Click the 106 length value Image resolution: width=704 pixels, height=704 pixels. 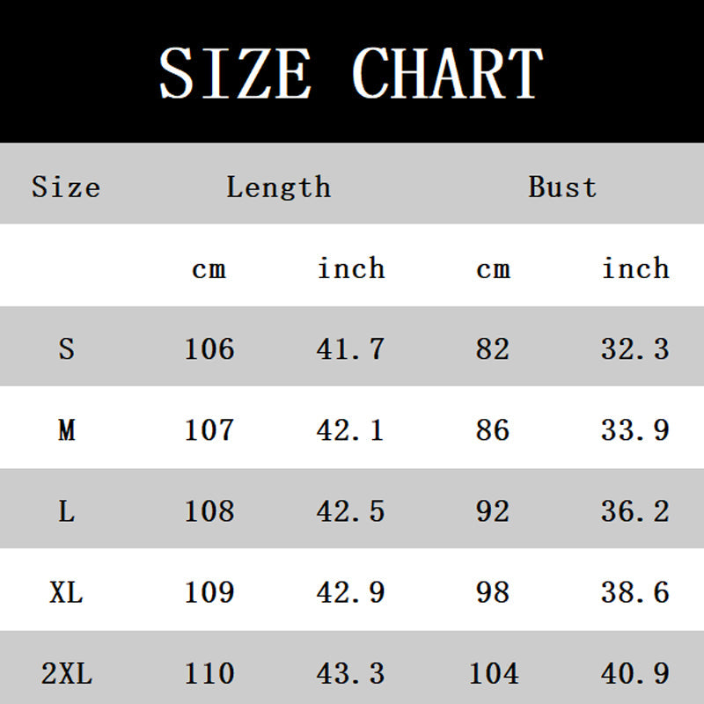(x=209, y=349)
